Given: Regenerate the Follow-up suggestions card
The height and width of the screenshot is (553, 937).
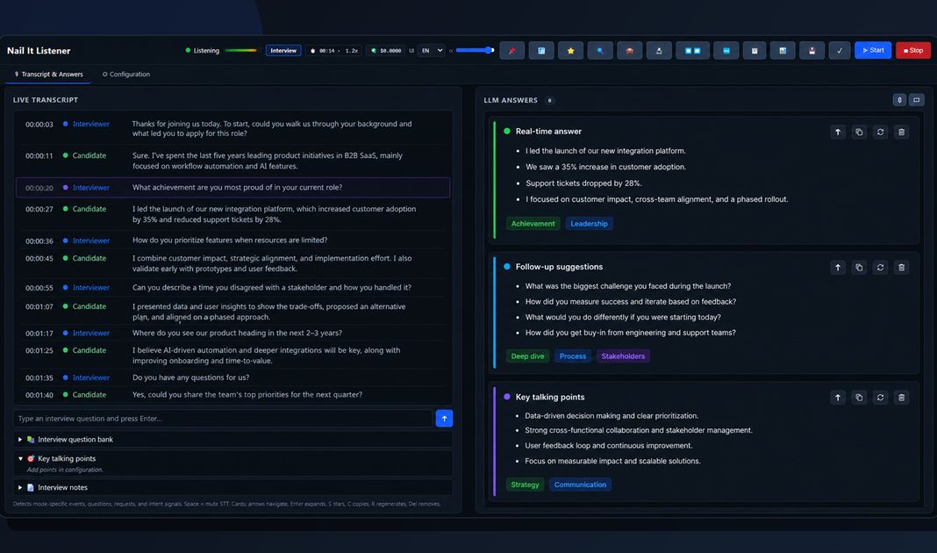Looking at the screenshot, I should point(880,267).
